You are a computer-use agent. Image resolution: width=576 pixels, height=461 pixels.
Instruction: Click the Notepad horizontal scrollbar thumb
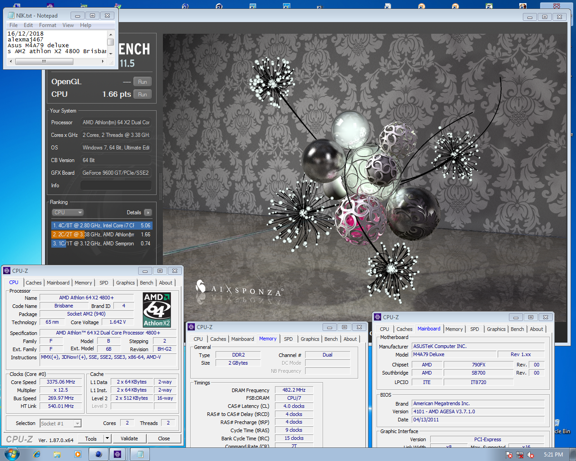click(44, 61)
